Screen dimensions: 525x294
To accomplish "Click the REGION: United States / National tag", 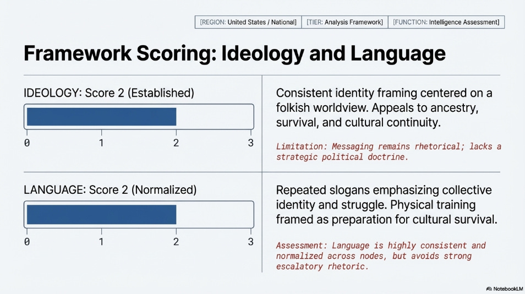I will tap(248, 22).
